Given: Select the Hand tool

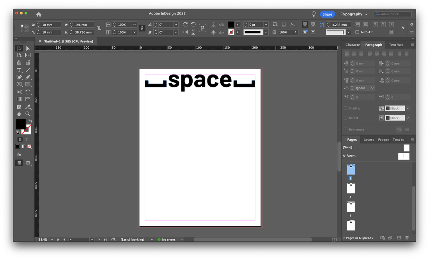Looking at the screenshot, I should coord(19,114).
